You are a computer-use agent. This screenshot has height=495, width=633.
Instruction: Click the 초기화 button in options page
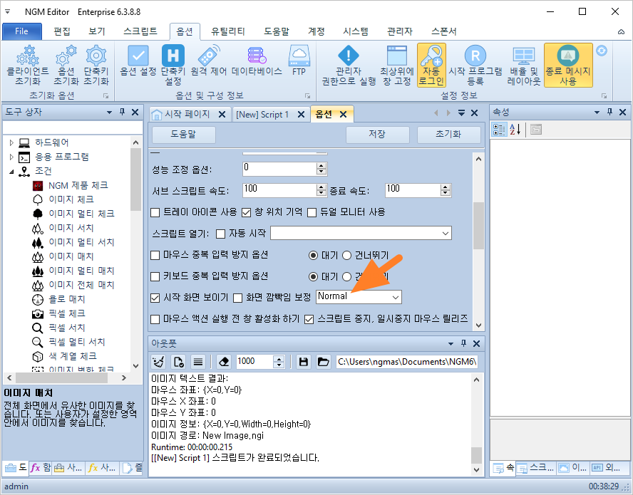(448, 135)
